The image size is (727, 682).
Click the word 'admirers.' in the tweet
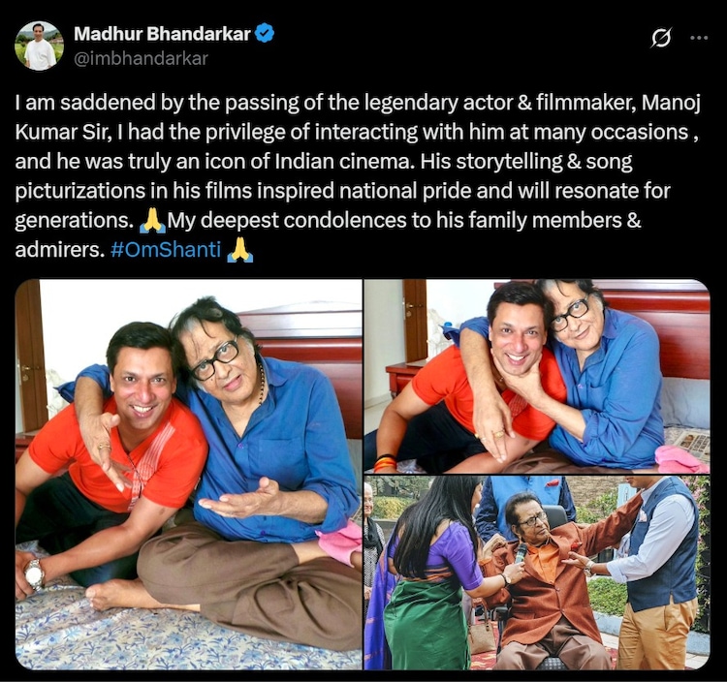(x=60, y=250)
